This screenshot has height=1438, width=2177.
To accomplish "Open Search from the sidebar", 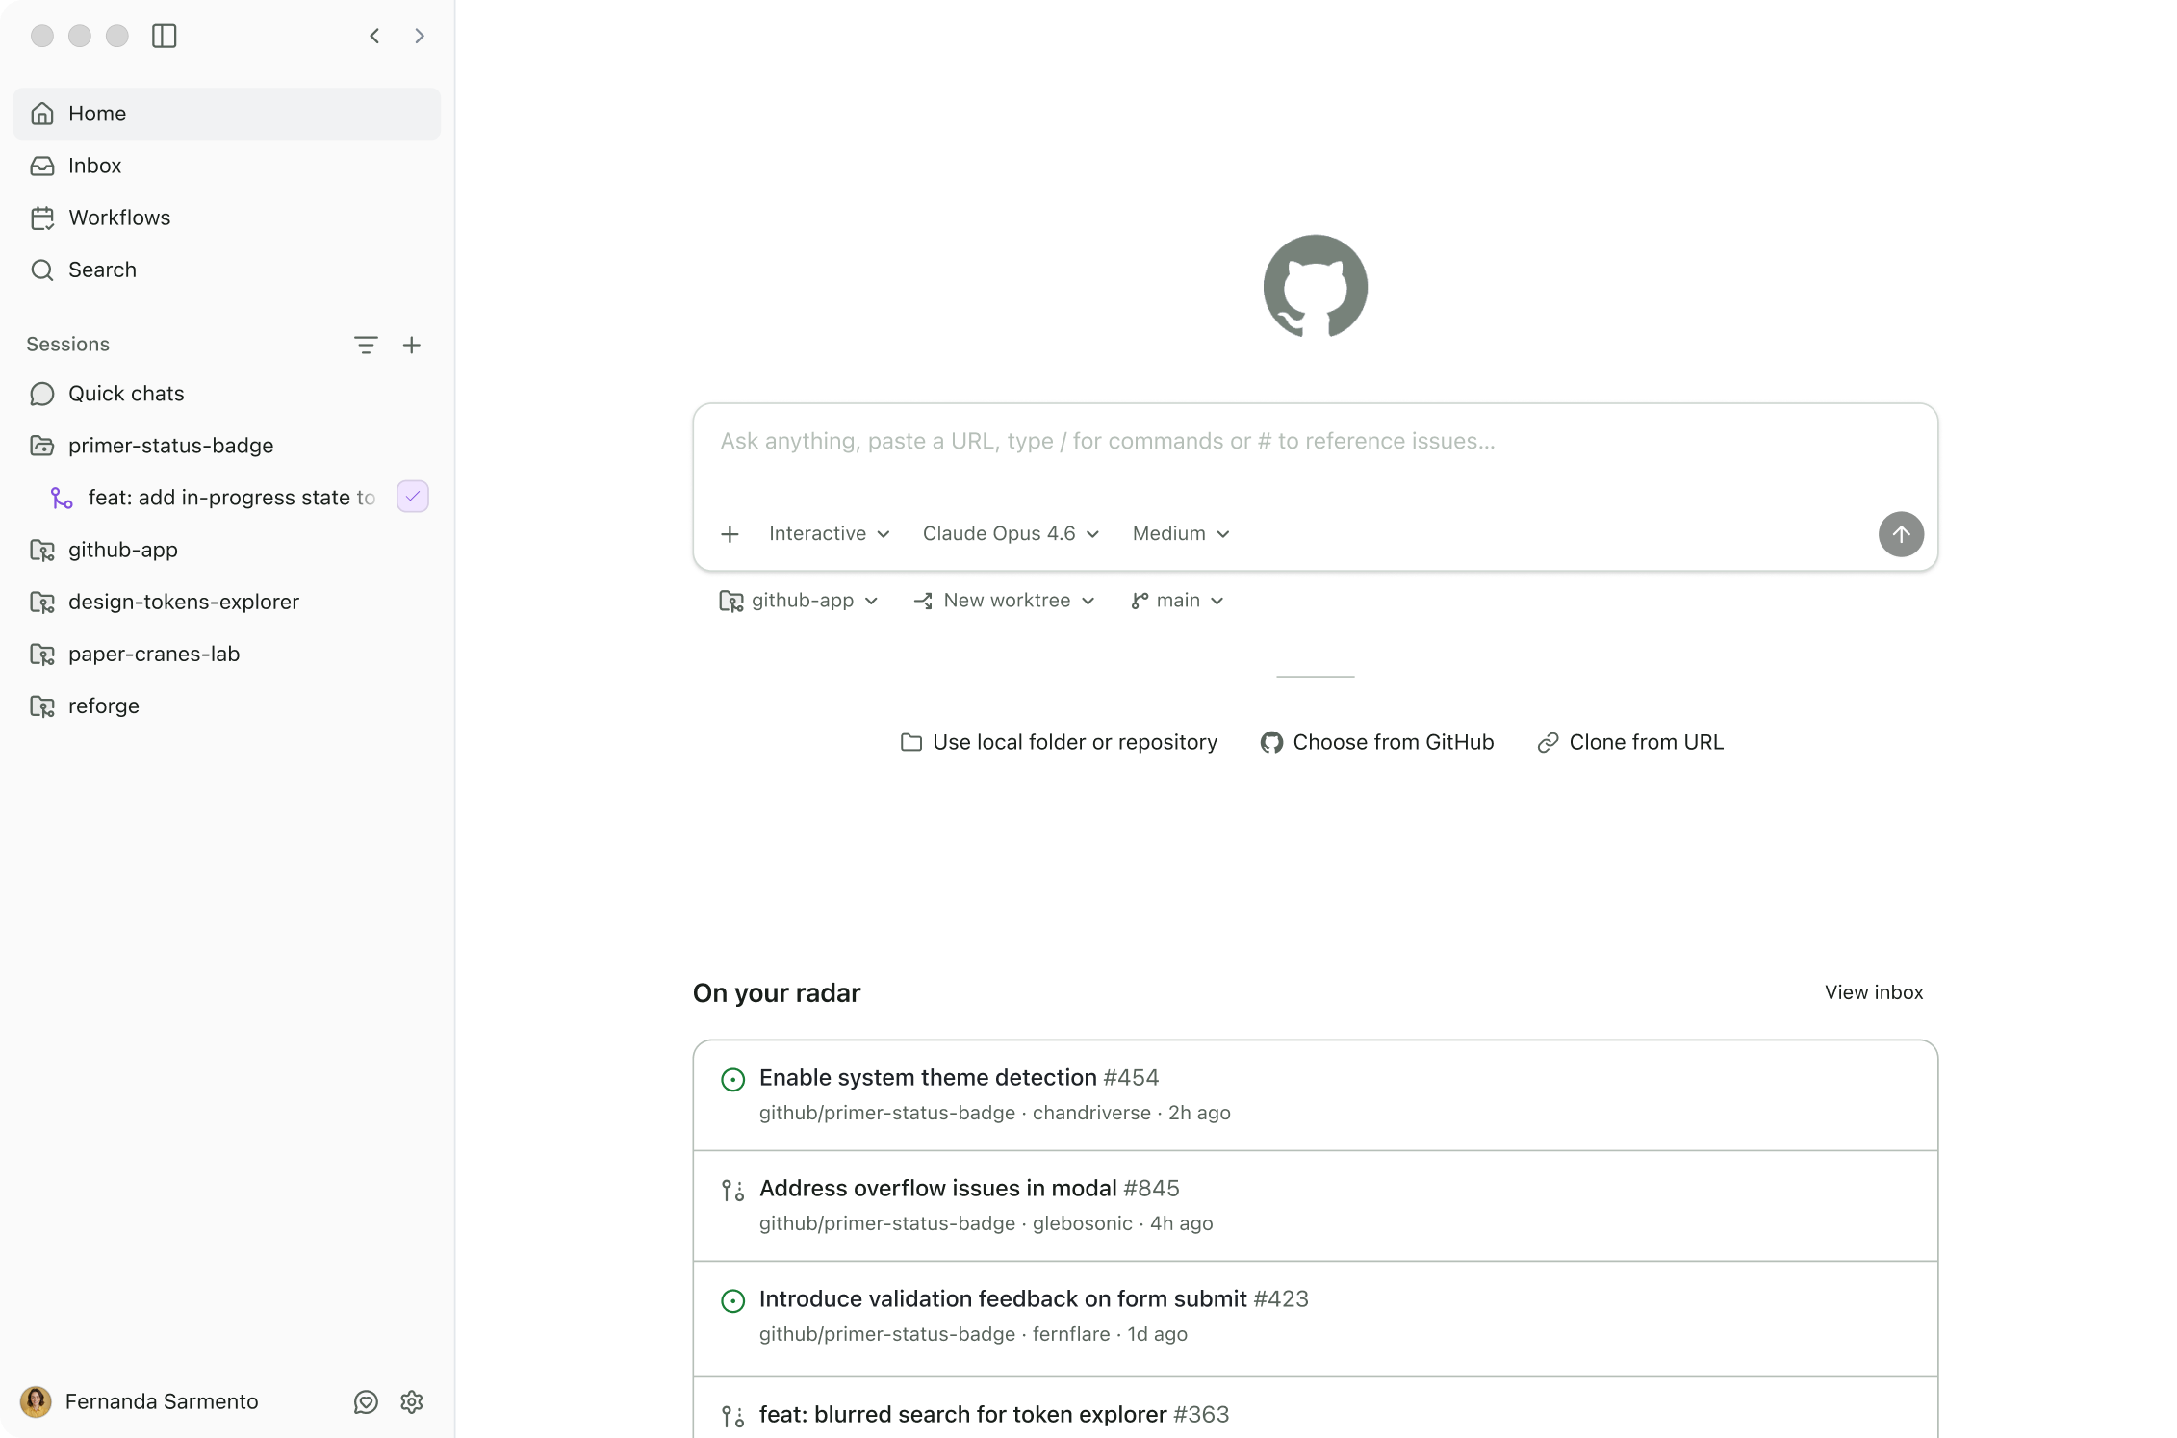I will tap(227, 270).
